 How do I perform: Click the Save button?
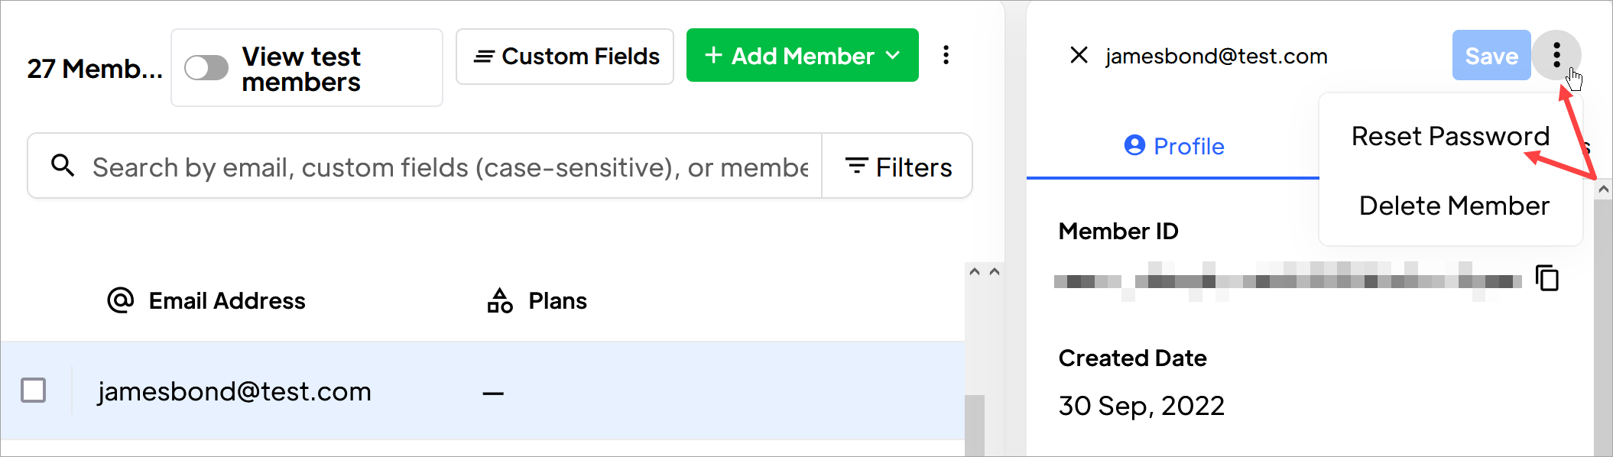tap(1491, 55)
